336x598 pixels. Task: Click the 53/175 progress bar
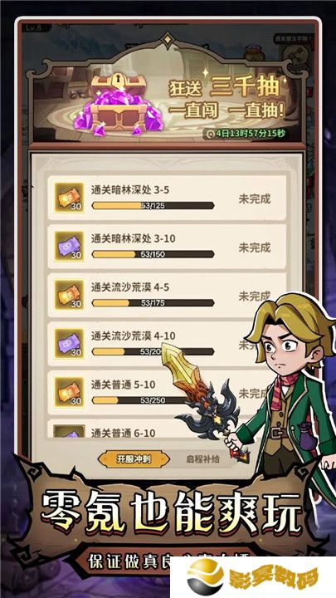[x=153, y=303]
